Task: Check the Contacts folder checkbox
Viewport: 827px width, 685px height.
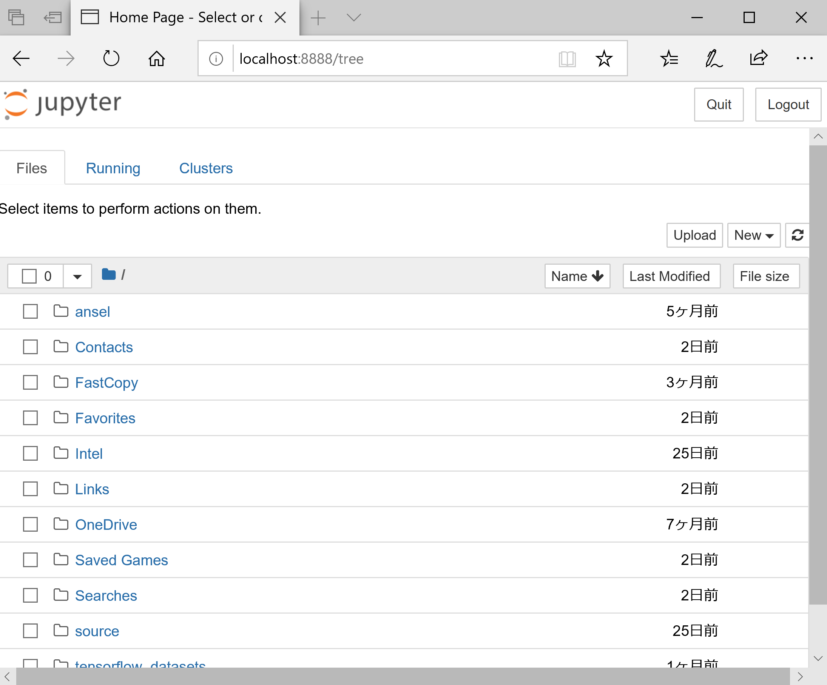Action: [30, 347]
